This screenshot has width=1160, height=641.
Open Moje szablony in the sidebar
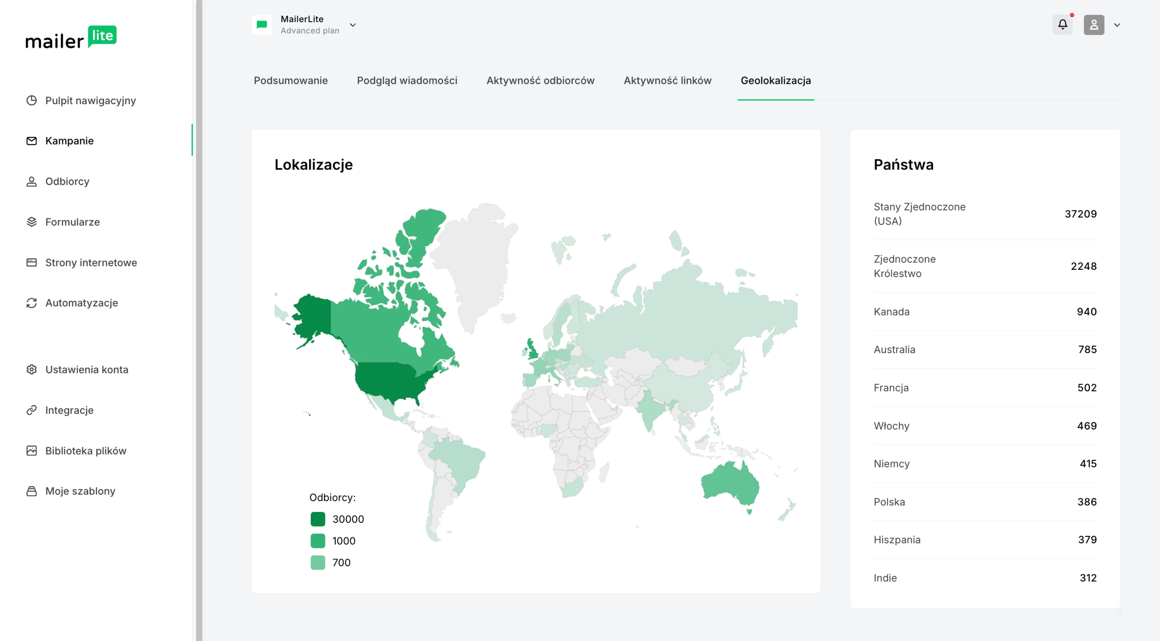80,491
